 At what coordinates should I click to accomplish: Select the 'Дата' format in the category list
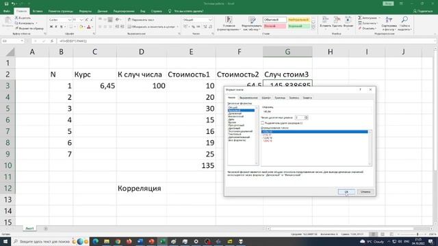click(x=231, y=120)
